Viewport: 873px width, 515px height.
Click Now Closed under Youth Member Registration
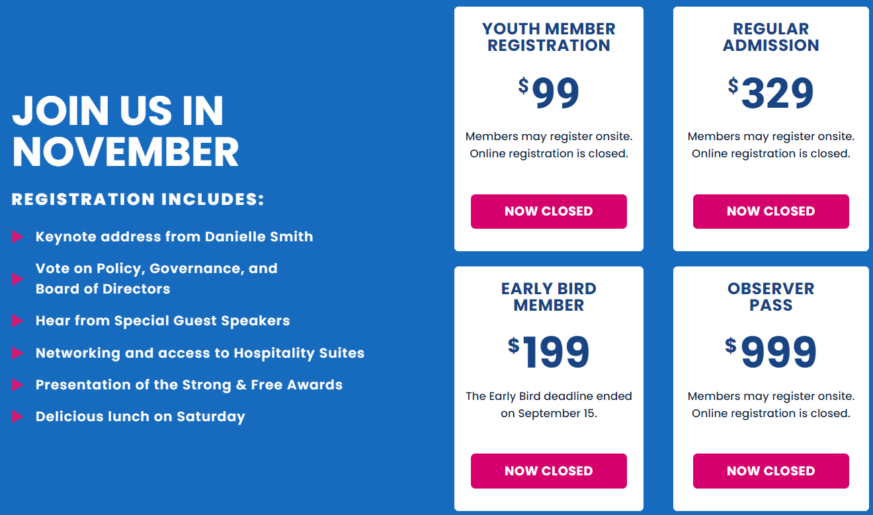coord(549,212)
